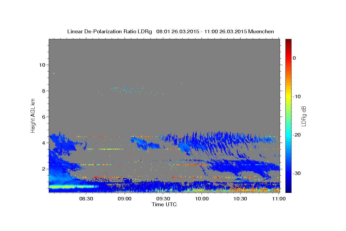Select the 10:30 time tick label
This screenshot has height=231, width=346.
240,199
